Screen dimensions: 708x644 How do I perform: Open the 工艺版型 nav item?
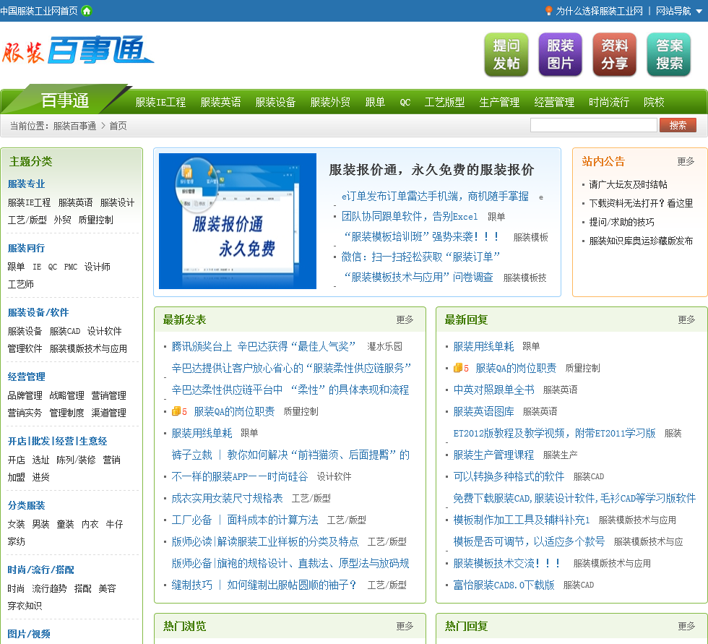point(445,103)
